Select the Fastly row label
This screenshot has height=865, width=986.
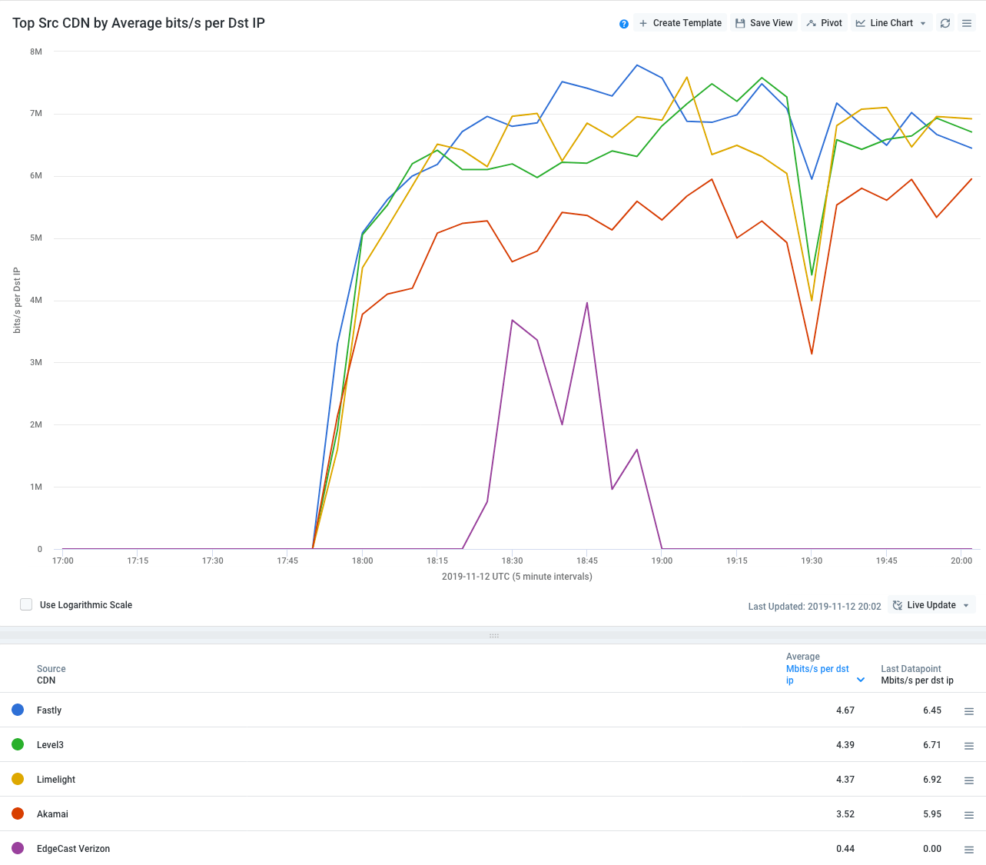pyautogui.click(x=49, y=710)
